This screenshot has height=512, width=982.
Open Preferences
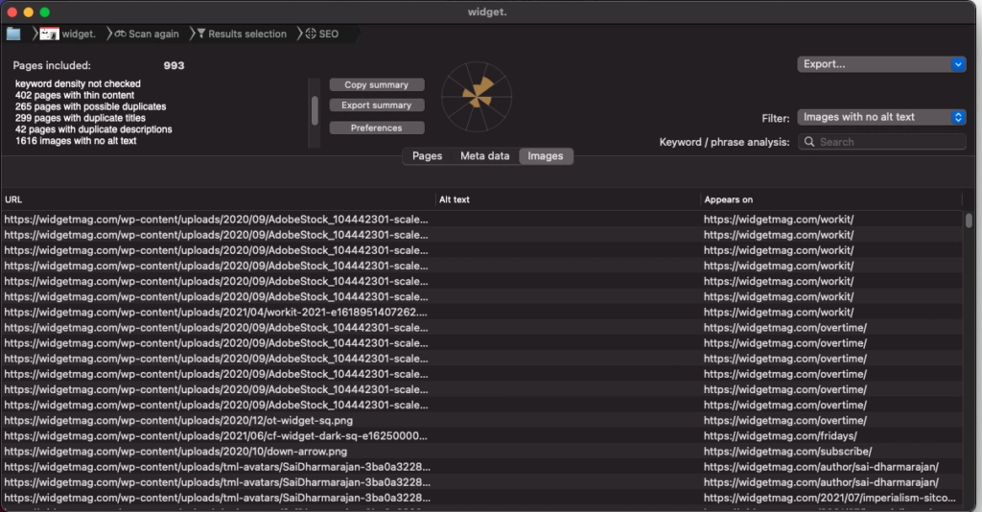(x=376, y=128)
